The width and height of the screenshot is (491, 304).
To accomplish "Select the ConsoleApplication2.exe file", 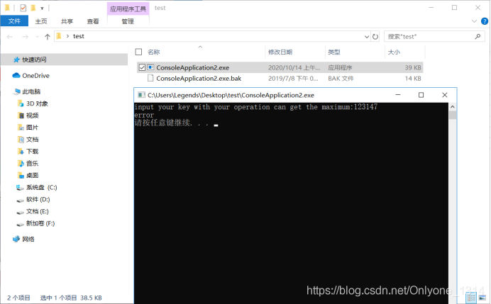I will 193,67.
